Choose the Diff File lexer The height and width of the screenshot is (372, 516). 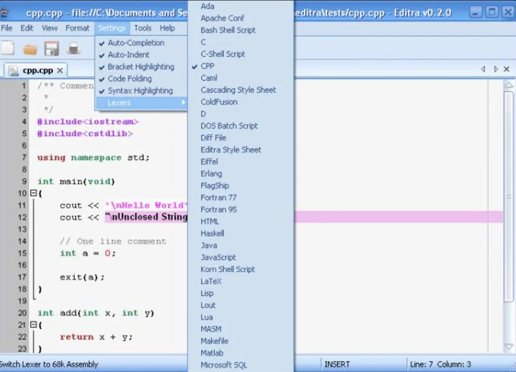tap(241, 137)
